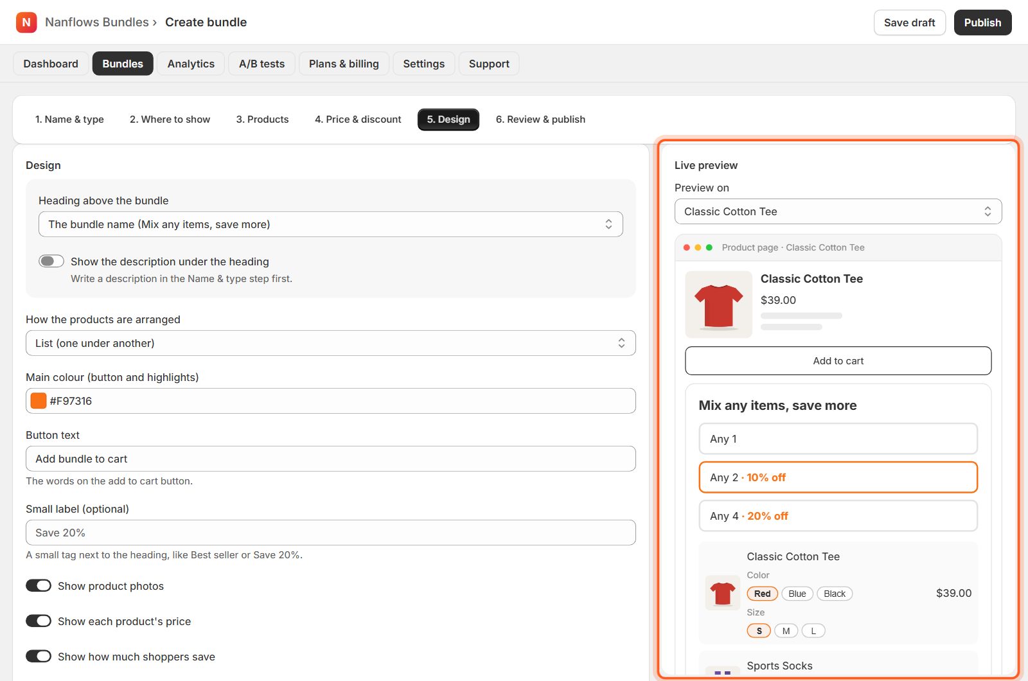Open the Support tab

489,64
